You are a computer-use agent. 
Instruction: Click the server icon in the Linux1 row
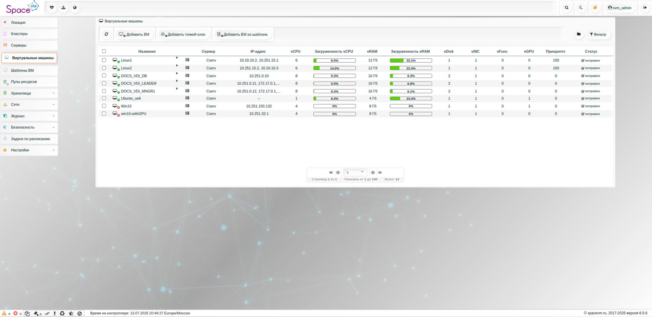(187, 60)
